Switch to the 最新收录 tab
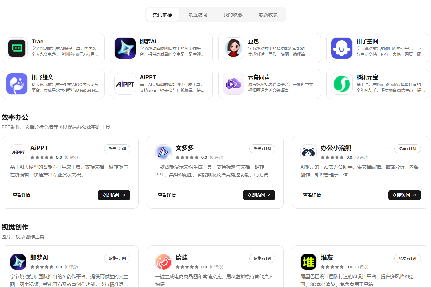The height and width of the screenshot is (288, 431). point(268,15)
